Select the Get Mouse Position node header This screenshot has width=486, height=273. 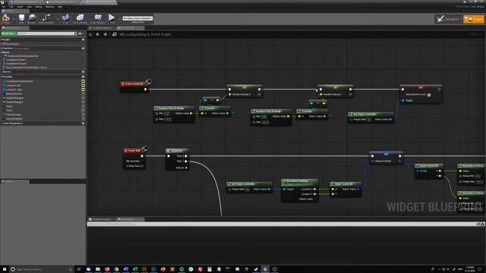tap(299, 181)
